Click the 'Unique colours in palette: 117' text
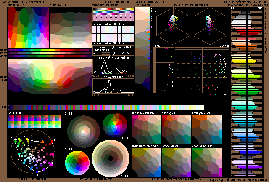Screen dimensions: 269x182 [x=24, y=2]
